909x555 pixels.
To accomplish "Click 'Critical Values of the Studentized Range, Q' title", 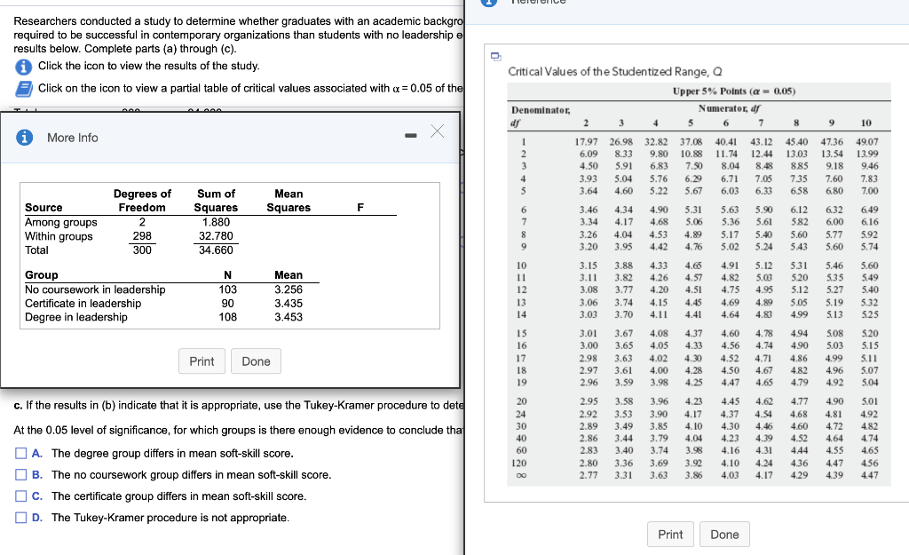I will point(615,71).
